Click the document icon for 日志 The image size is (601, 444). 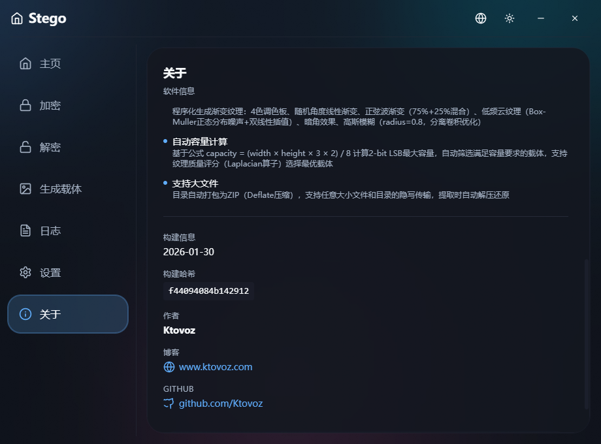click(25, 230)
